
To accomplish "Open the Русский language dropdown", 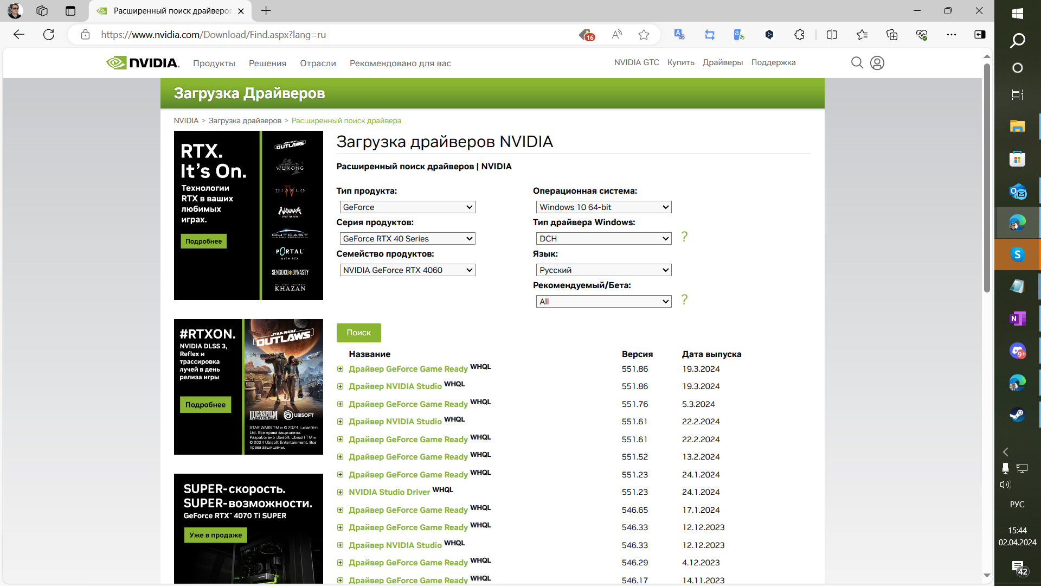I will (x=603, y=270).
